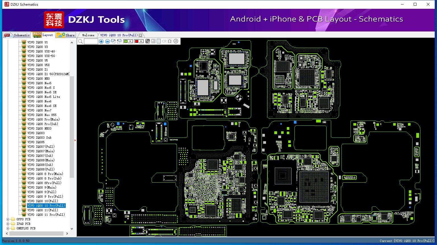Click the tree scroll up arrow
The height and width of the screenshot is (245, 437).
(x=72, y=43)
